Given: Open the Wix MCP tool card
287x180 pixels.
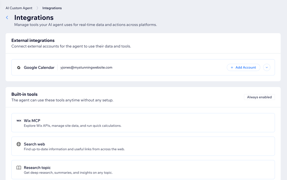Looking at the screenshot, I should point(143,122).
